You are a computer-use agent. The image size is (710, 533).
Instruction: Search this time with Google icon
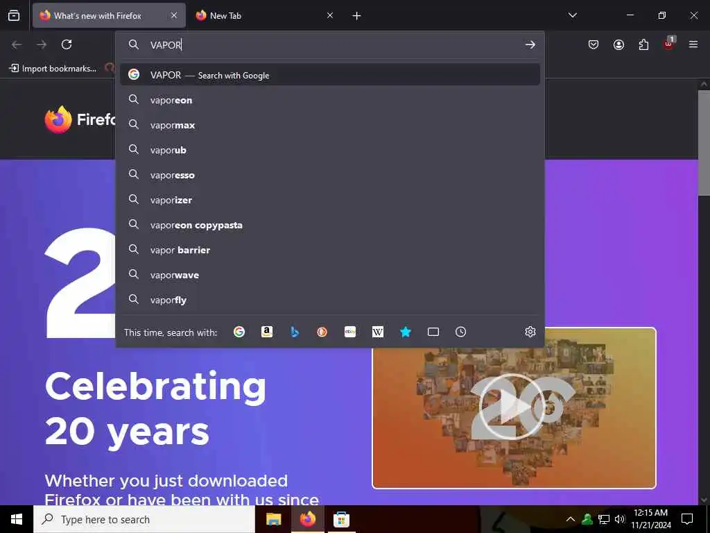coord(239,332)
